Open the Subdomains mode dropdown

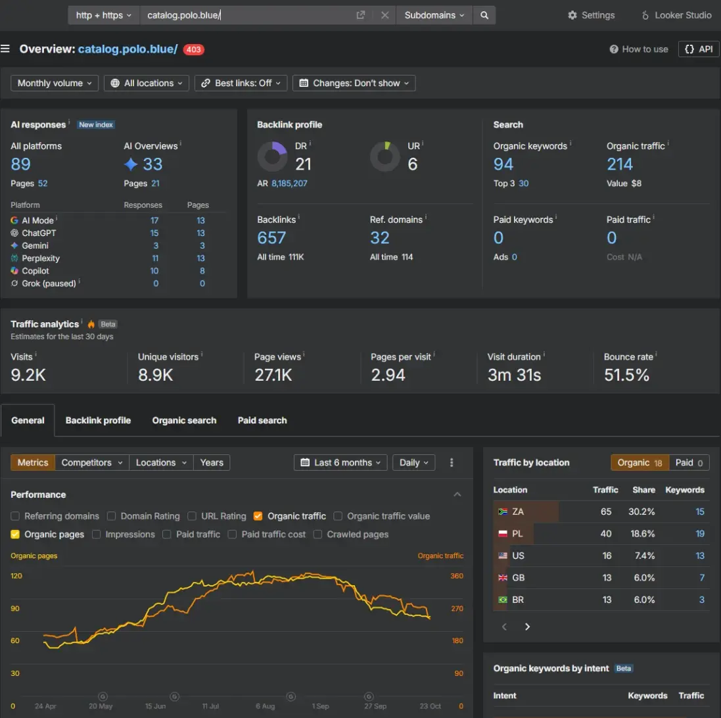coord(434,15)
